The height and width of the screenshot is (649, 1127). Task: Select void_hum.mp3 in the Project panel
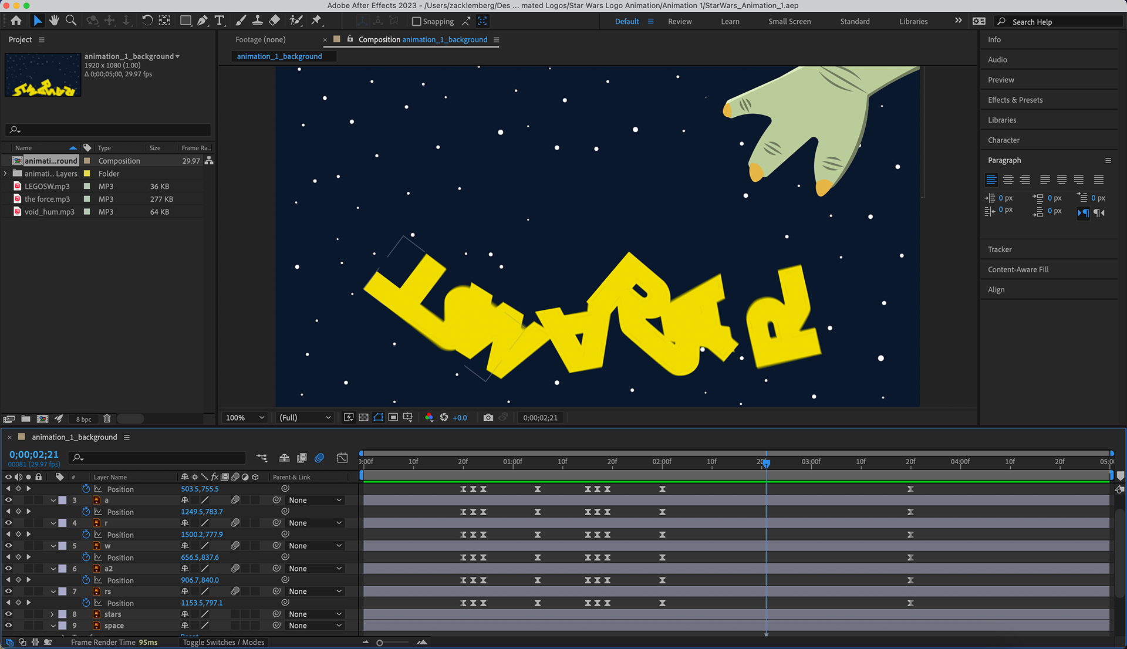49,212
